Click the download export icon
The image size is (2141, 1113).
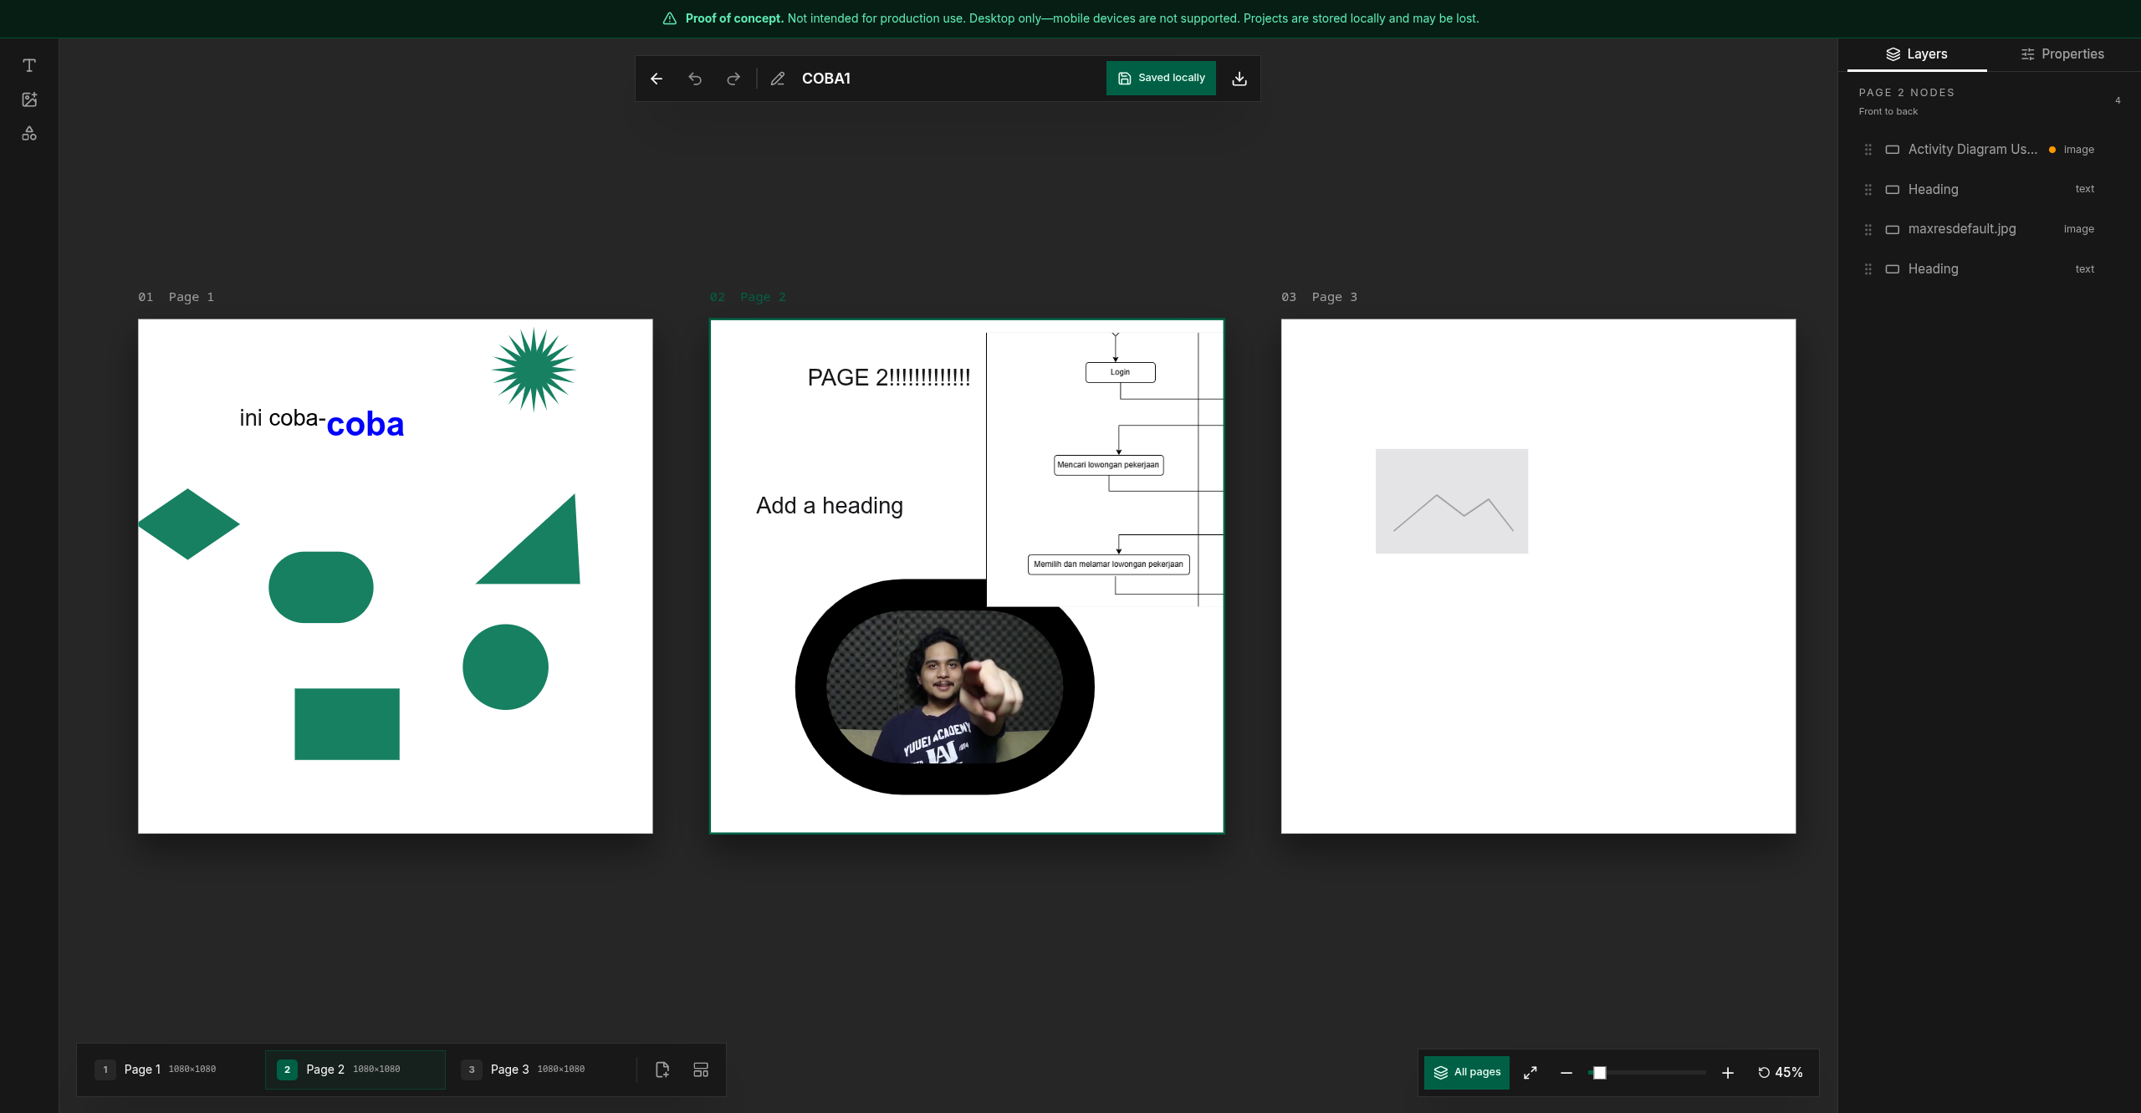tap(1239, 79)
